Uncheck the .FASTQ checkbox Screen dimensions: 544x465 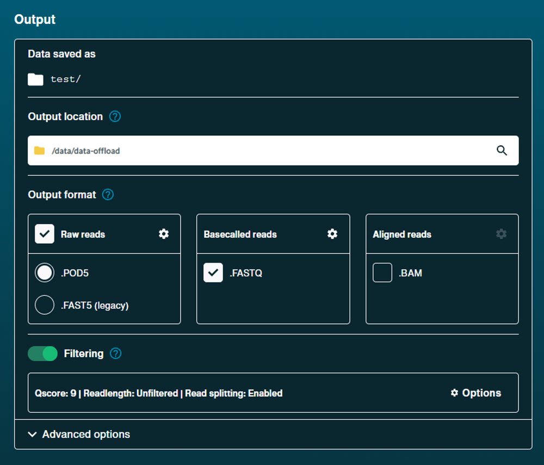pos(213,272)
